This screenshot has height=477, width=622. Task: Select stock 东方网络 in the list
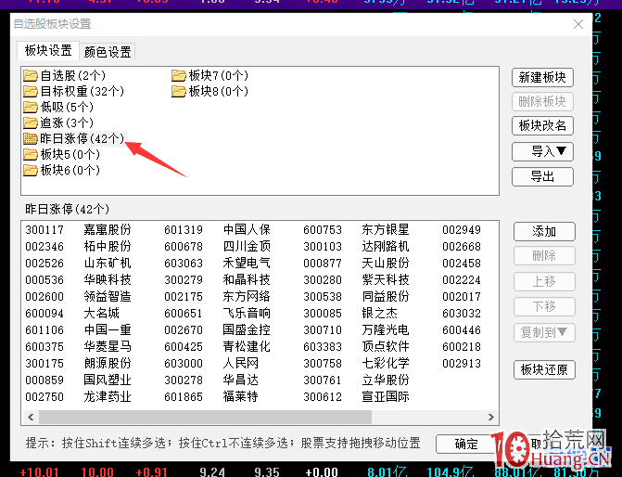[247, 296]
